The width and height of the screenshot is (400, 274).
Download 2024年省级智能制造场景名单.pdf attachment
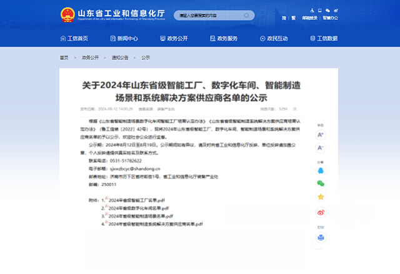(141, 216)
